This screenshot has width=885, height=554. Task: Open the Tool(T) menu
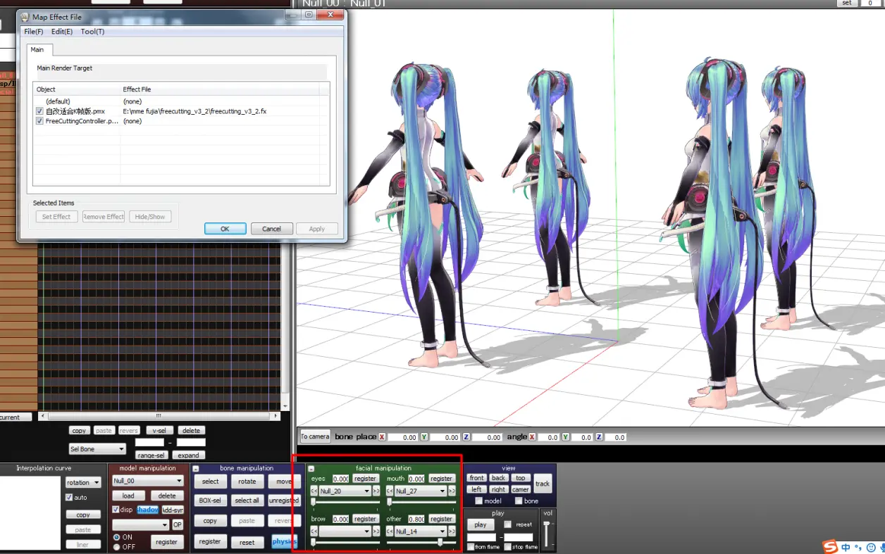92,32
